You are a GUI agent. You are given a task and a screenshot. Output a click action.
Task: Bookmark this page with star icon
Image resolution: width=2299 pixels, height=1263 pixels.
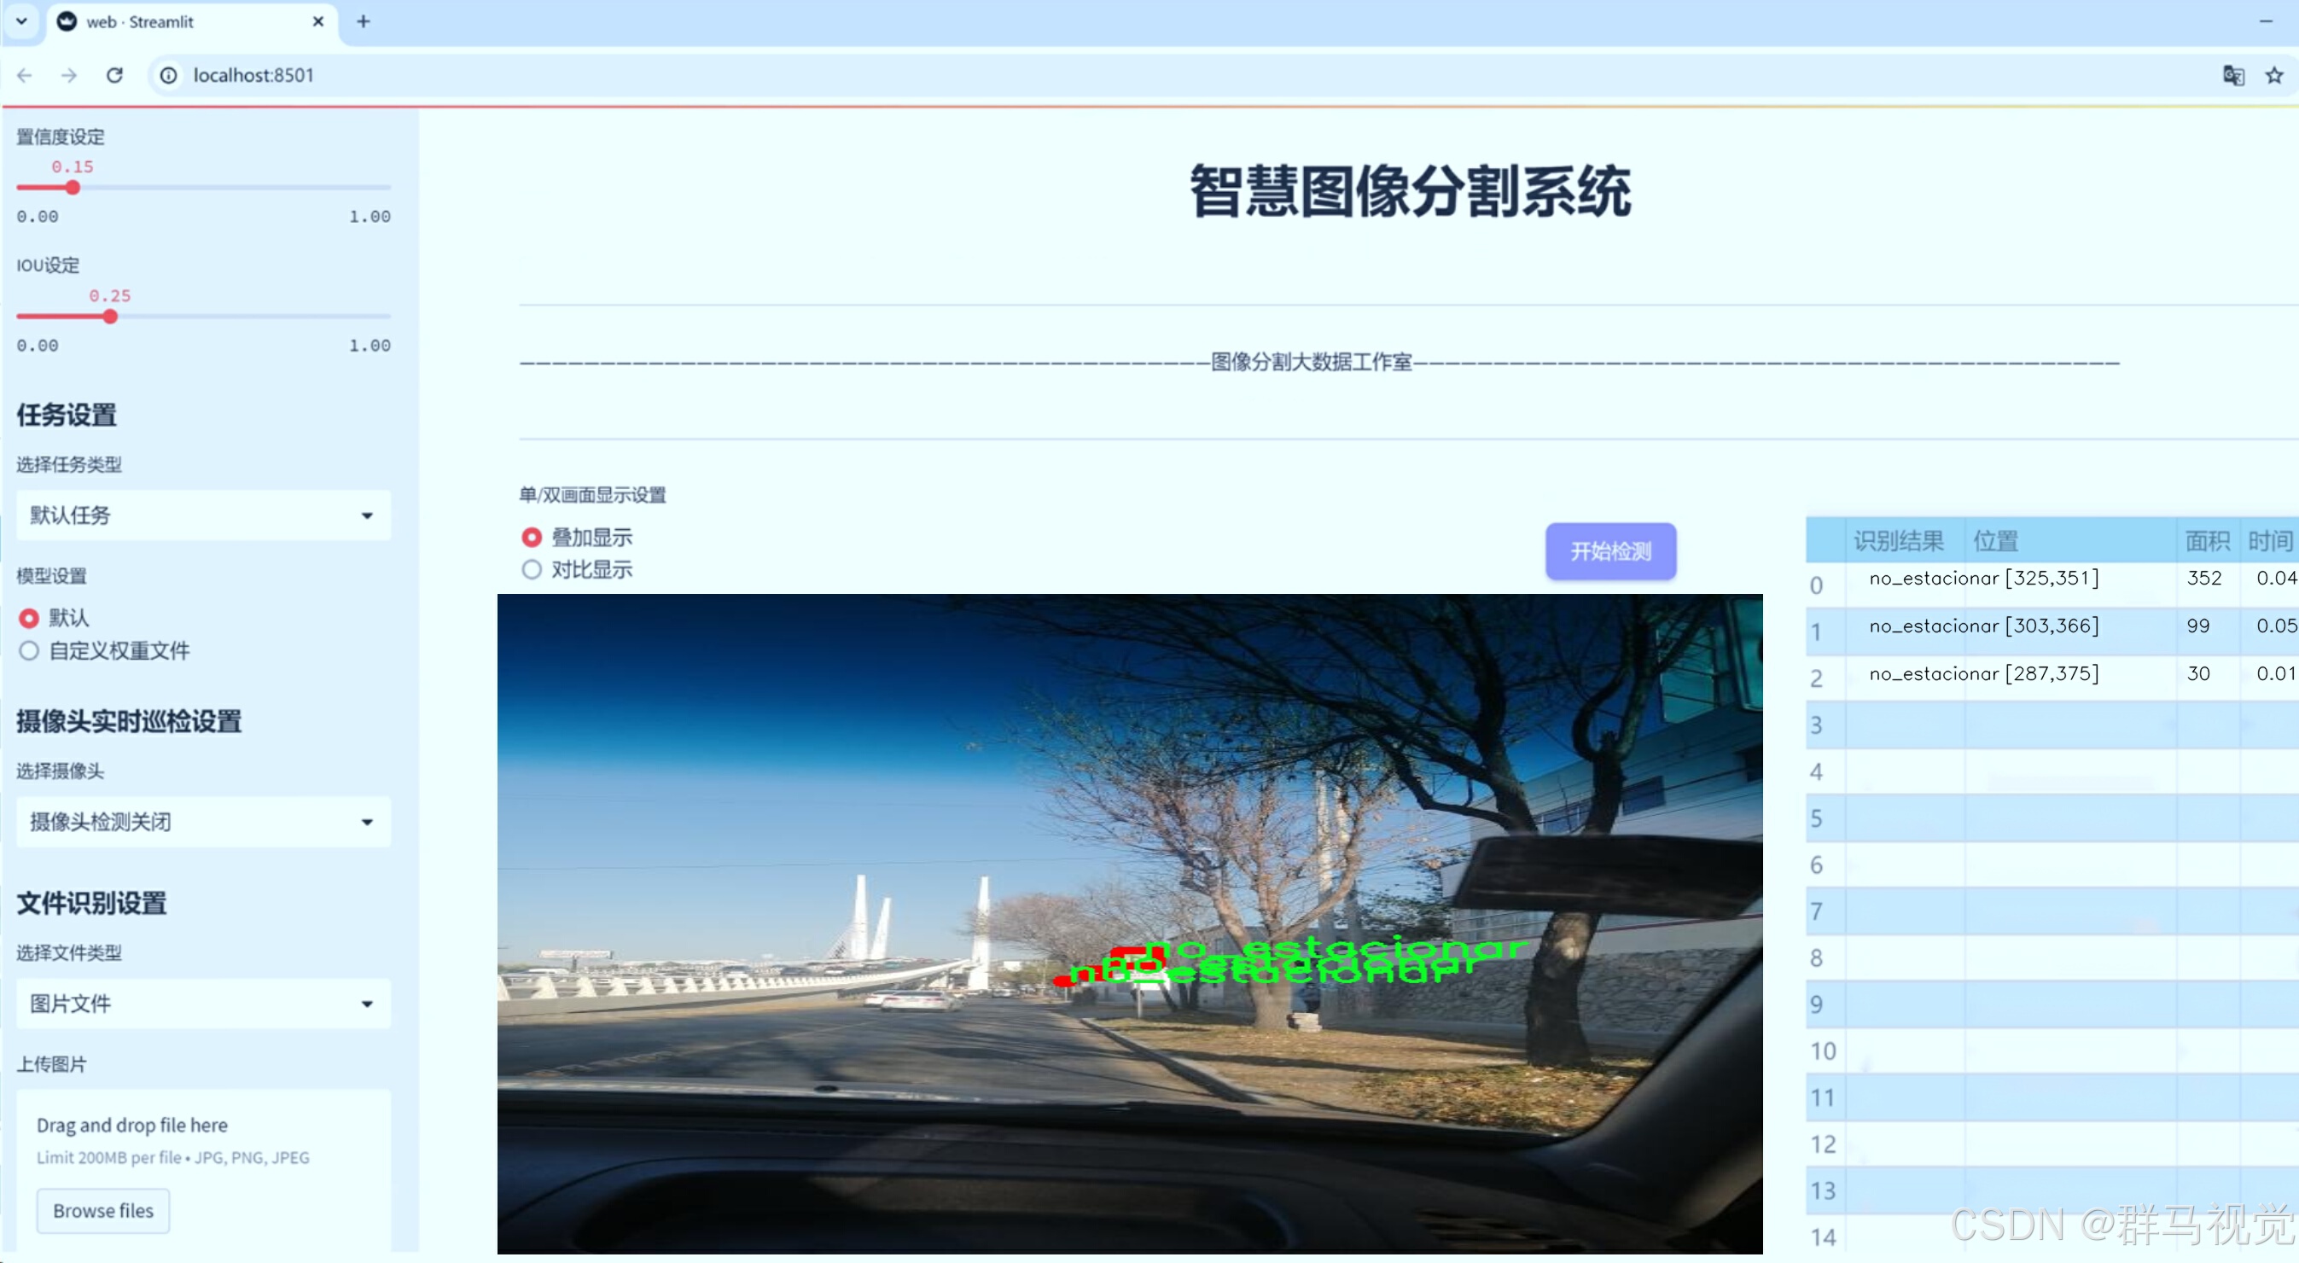point(2274,75)
